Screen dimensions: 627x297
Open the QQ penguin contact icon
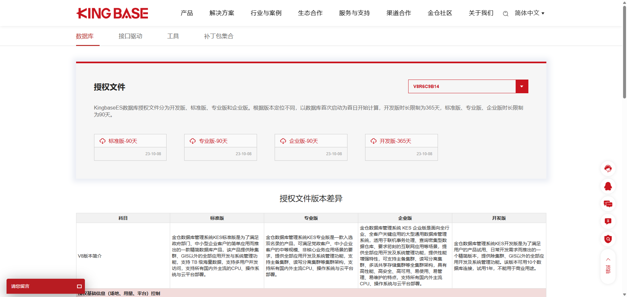click(608, 186)
